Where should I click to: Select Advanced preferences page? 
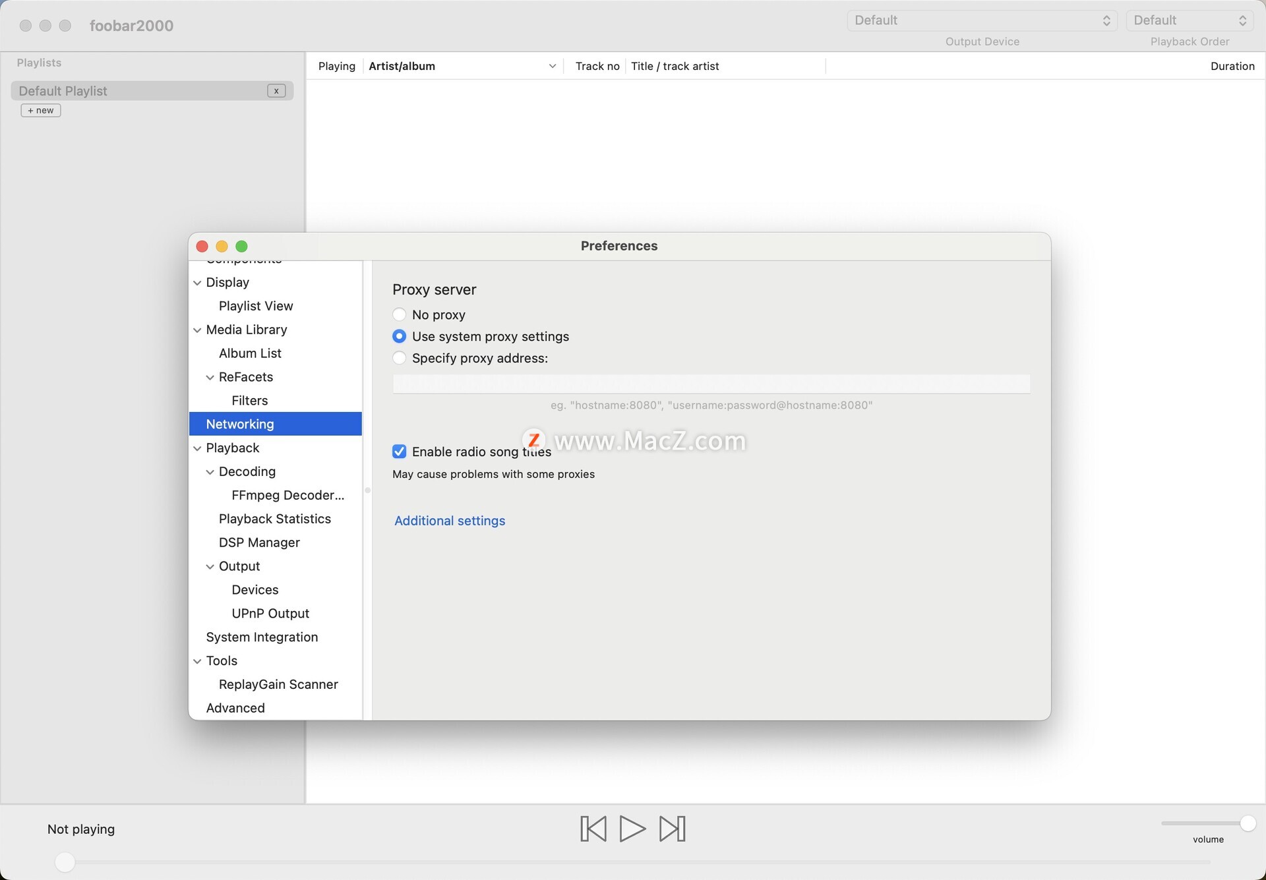235,708
